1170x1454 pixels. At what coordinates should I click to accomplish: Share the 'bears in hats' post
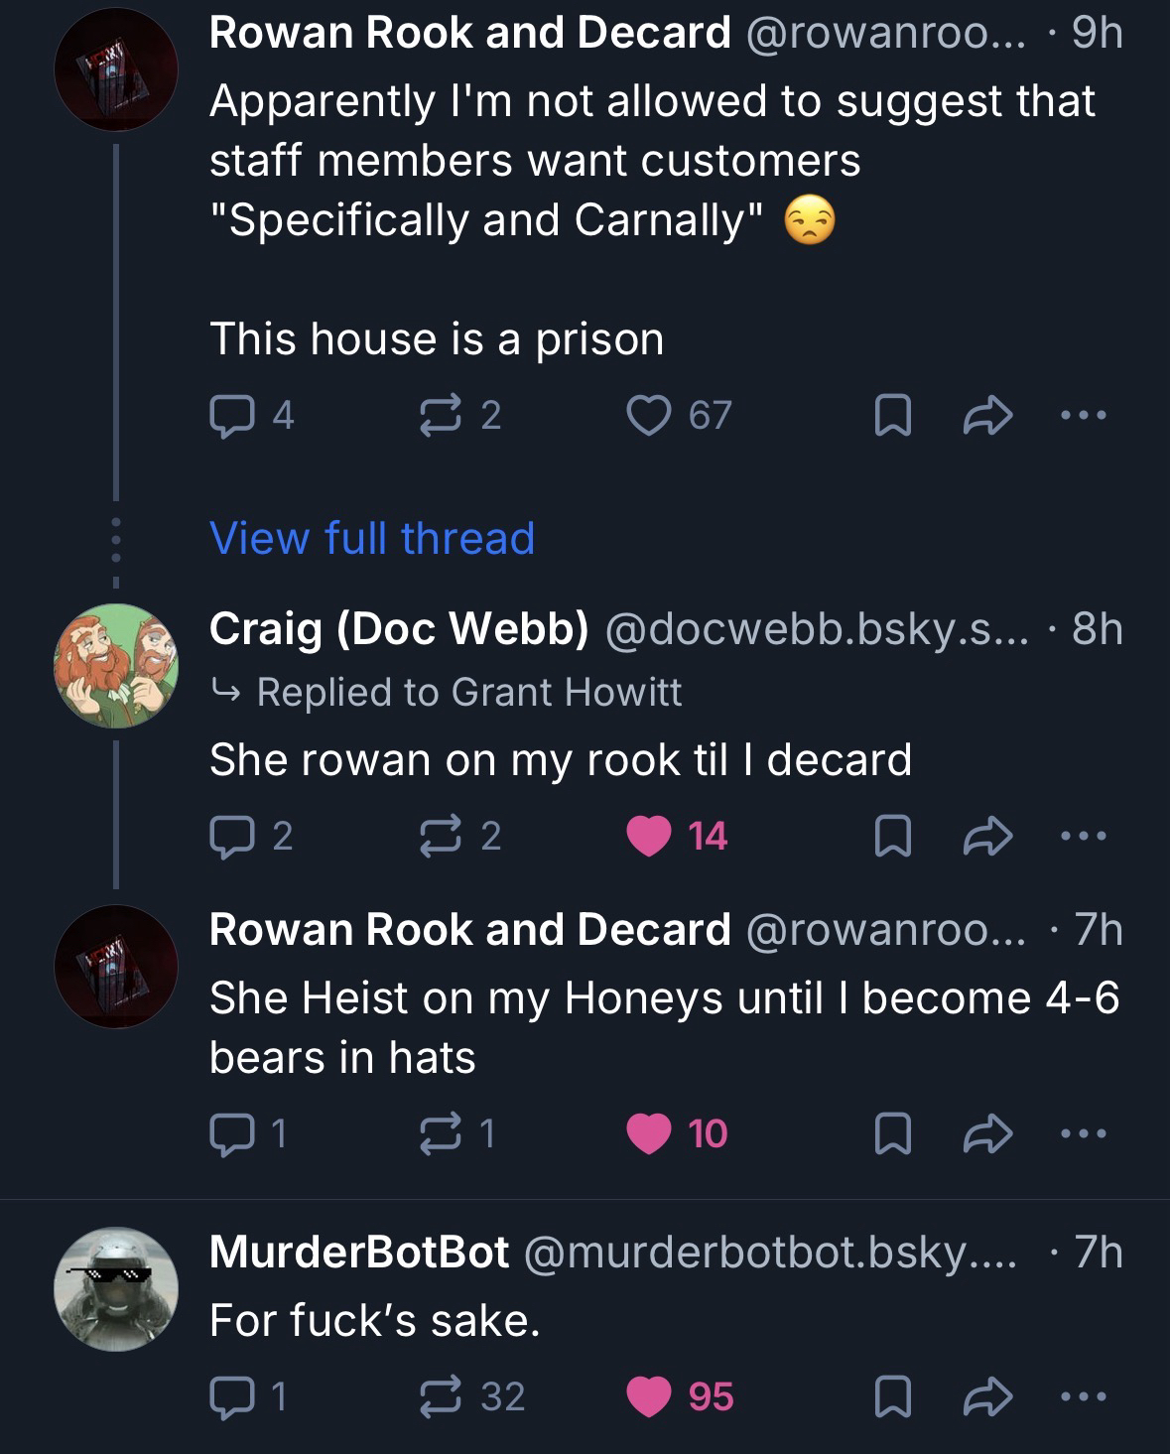point(988,1134)
